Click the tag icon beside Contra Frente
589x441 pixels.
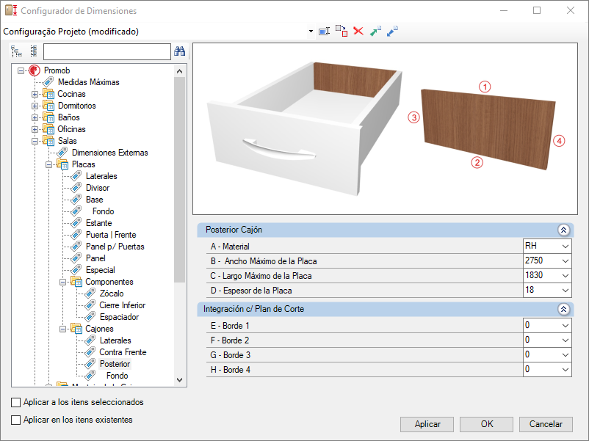click(90, 352)
